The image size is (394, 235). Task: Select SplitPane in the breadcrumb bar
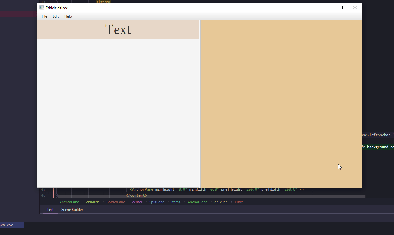tap(157, 202)
